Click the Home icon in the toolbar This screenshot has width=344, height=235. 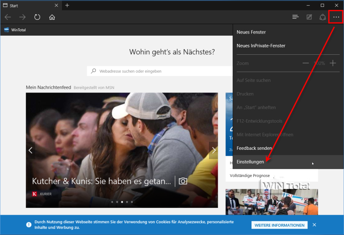click(52, 17)
